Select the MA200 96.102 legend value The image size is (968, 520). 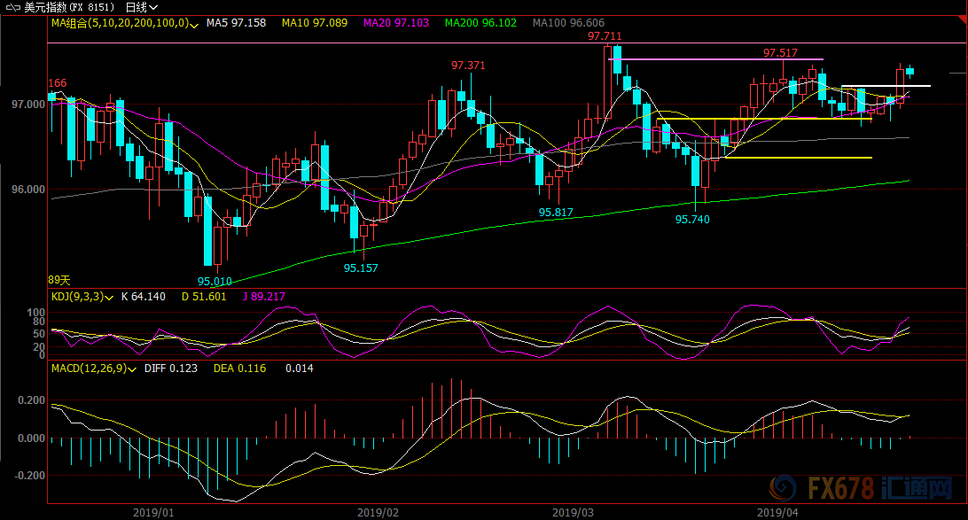point(480,23)
